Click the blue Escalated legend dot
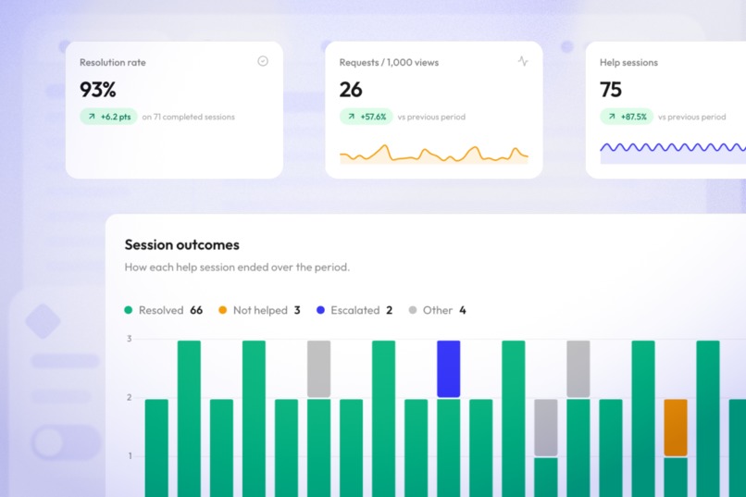The height and width of the screenshot is (497, 746). (x=320, y=310)
